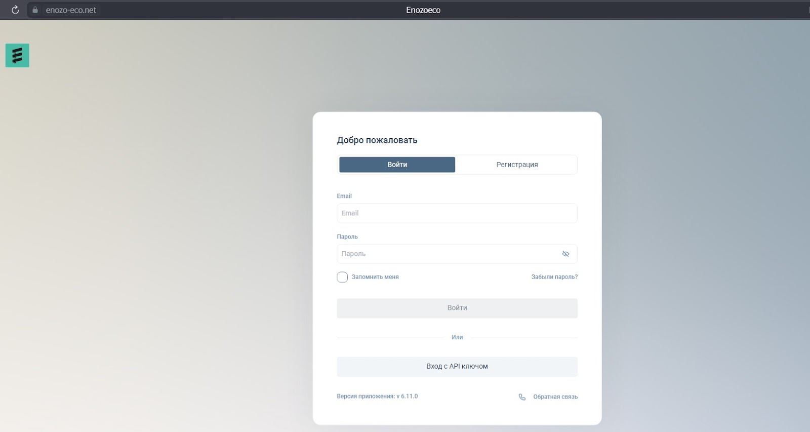This screenshot has height=432, width=810.
Task: Reload the page with the refresh icon
Action: click(x=15, y=10)
